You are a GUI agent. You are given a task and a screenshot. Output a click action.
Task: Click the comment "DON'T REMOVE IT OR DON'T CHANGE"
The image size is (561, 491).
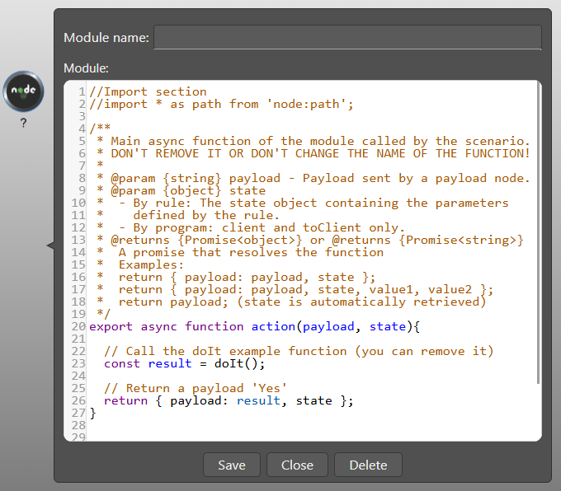313,154
